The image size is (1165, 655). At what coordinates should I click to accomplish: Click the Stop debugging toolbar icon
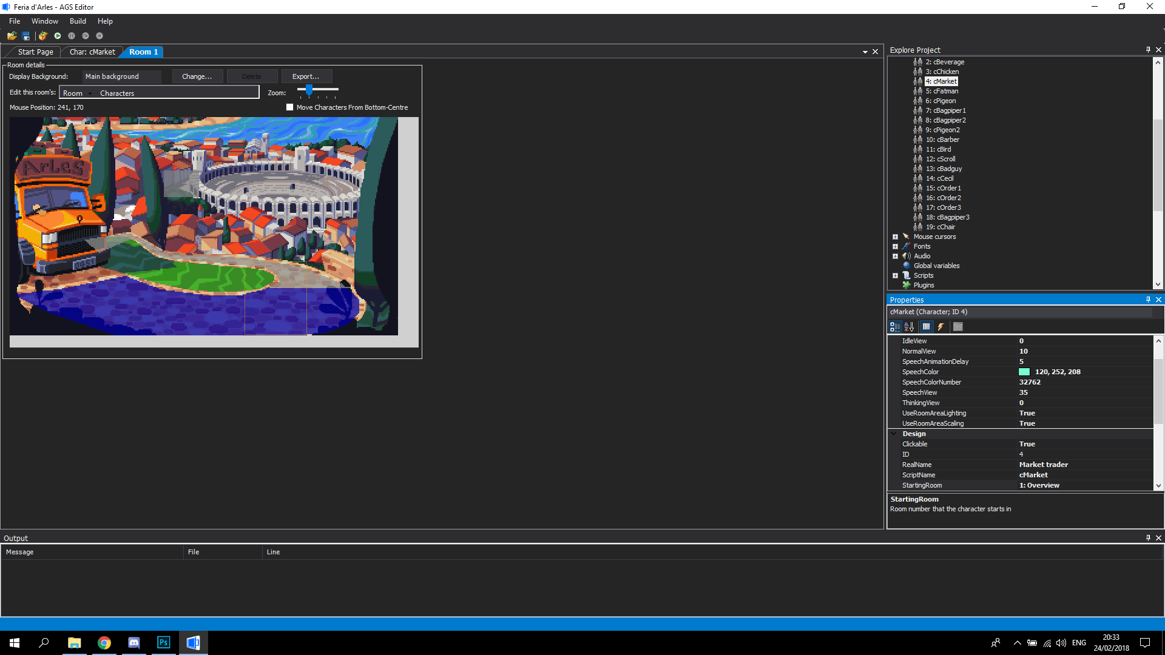tap(100, 36)
